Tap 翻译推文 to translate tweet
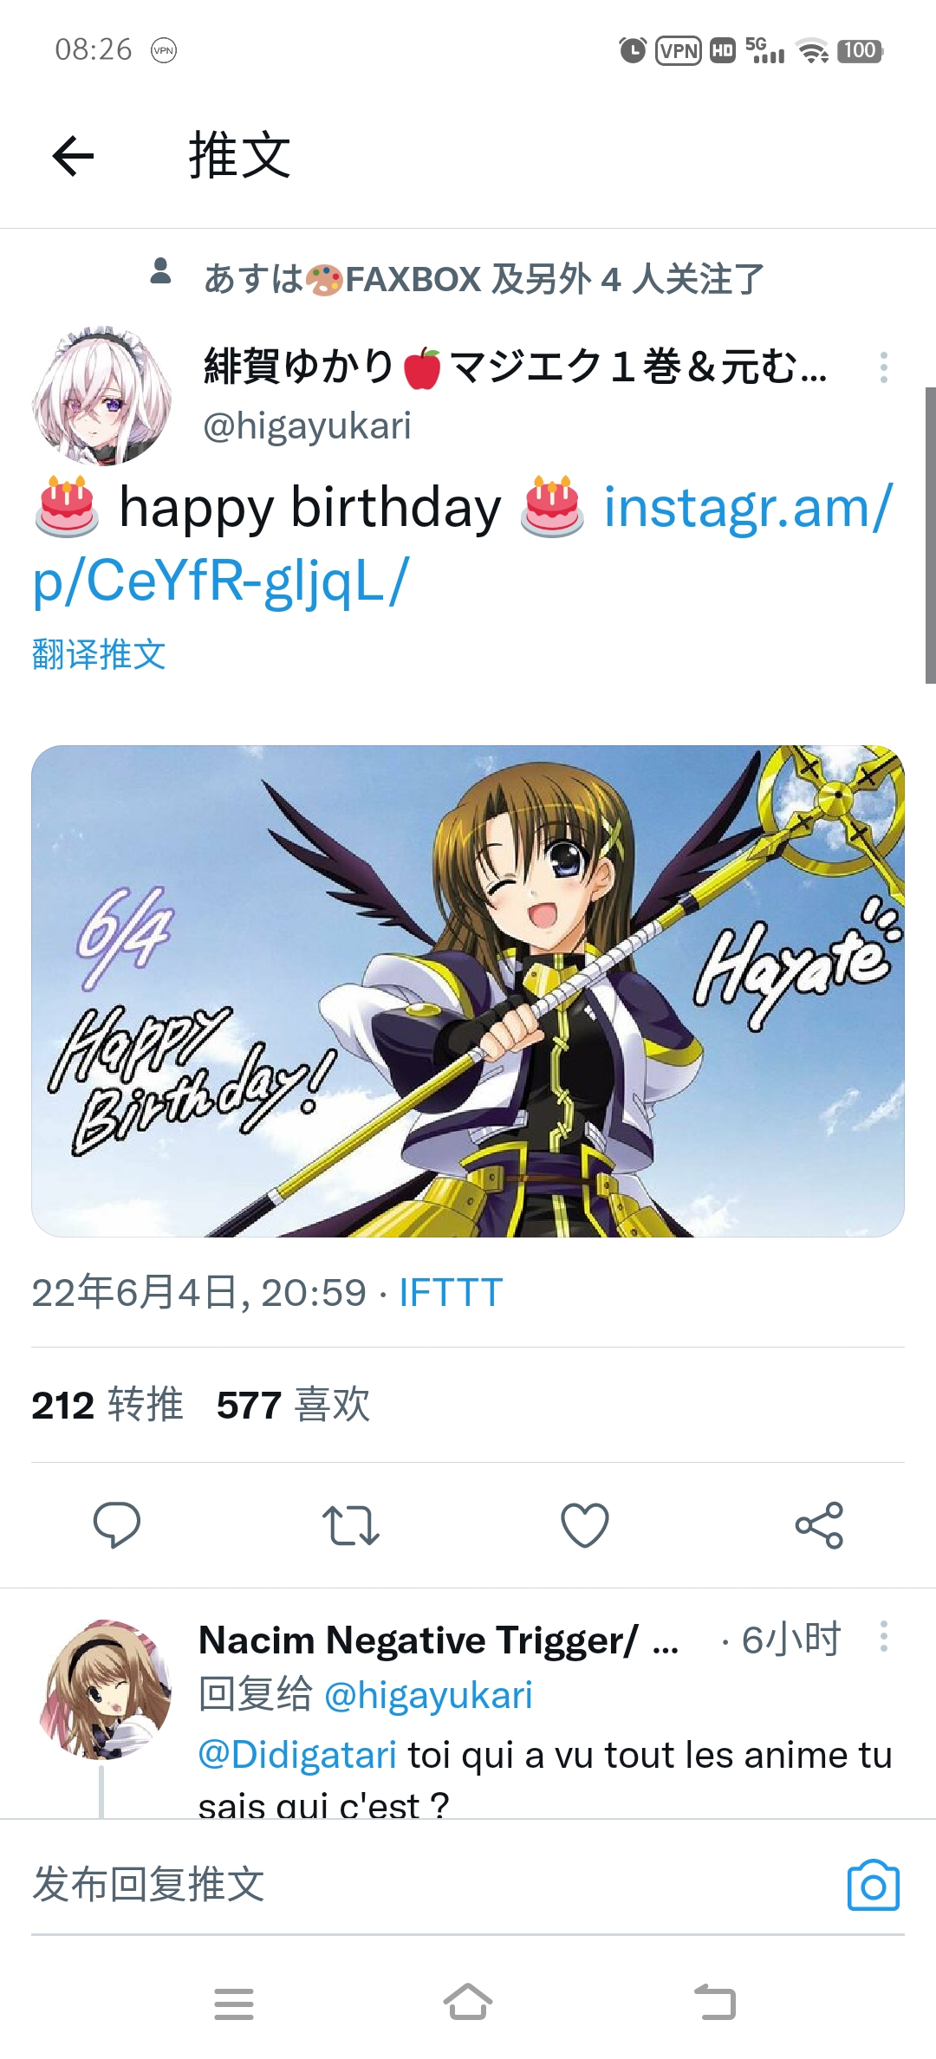The height and width of the screenshot is (2059, 936). click(x=99, y=654)
